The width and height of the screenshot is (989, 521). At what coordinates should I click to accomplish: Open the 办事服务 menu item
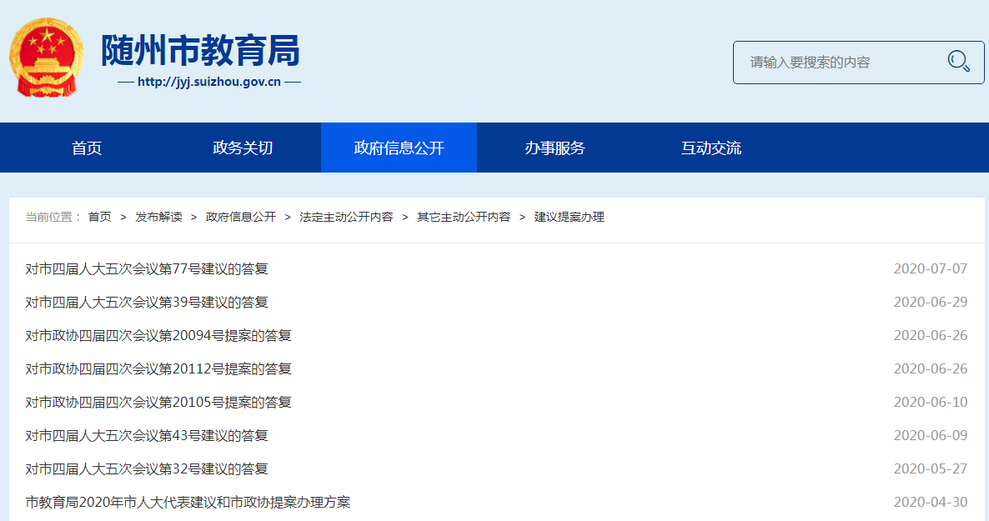555,148
